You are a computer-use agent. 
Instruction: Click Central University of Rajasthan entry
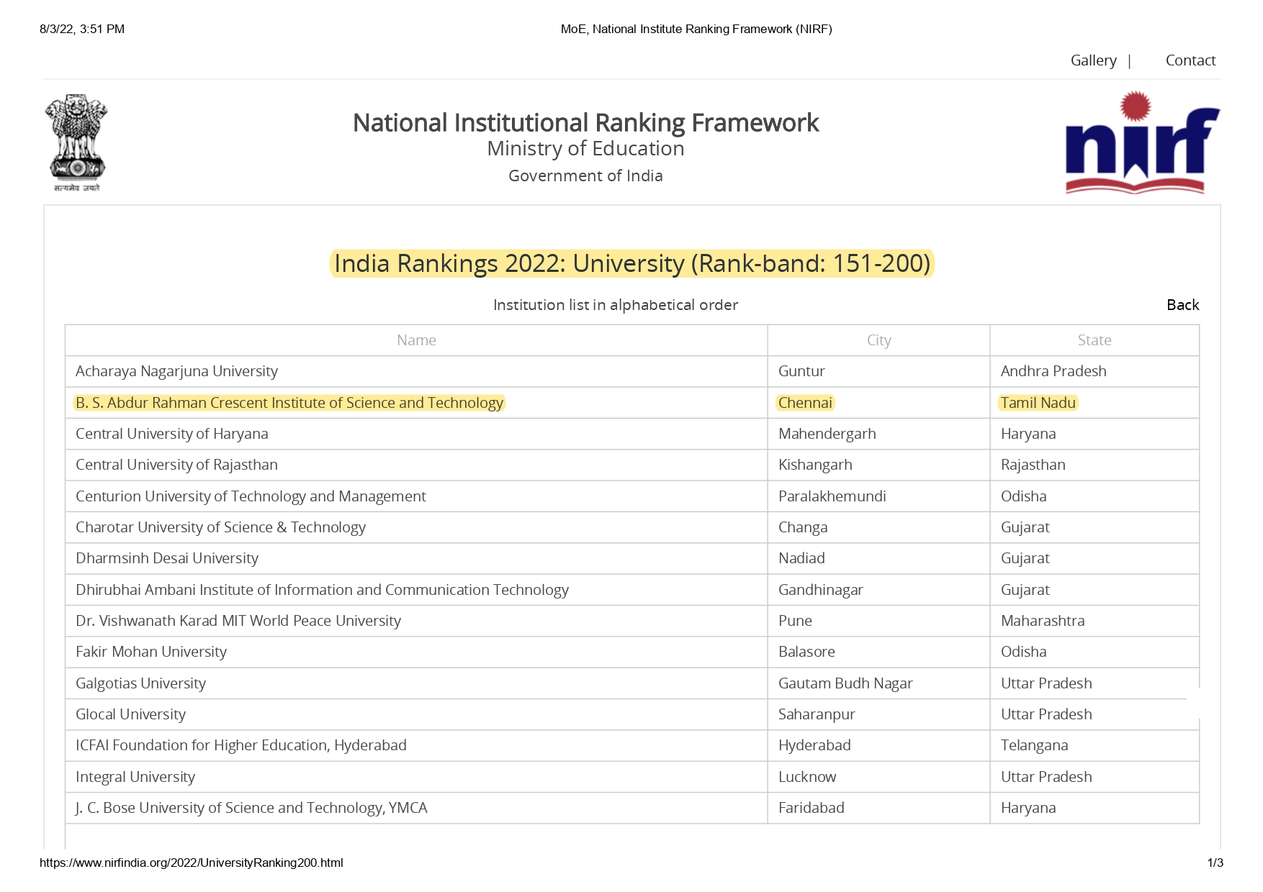pyautogui.click(x=177, y=465)
